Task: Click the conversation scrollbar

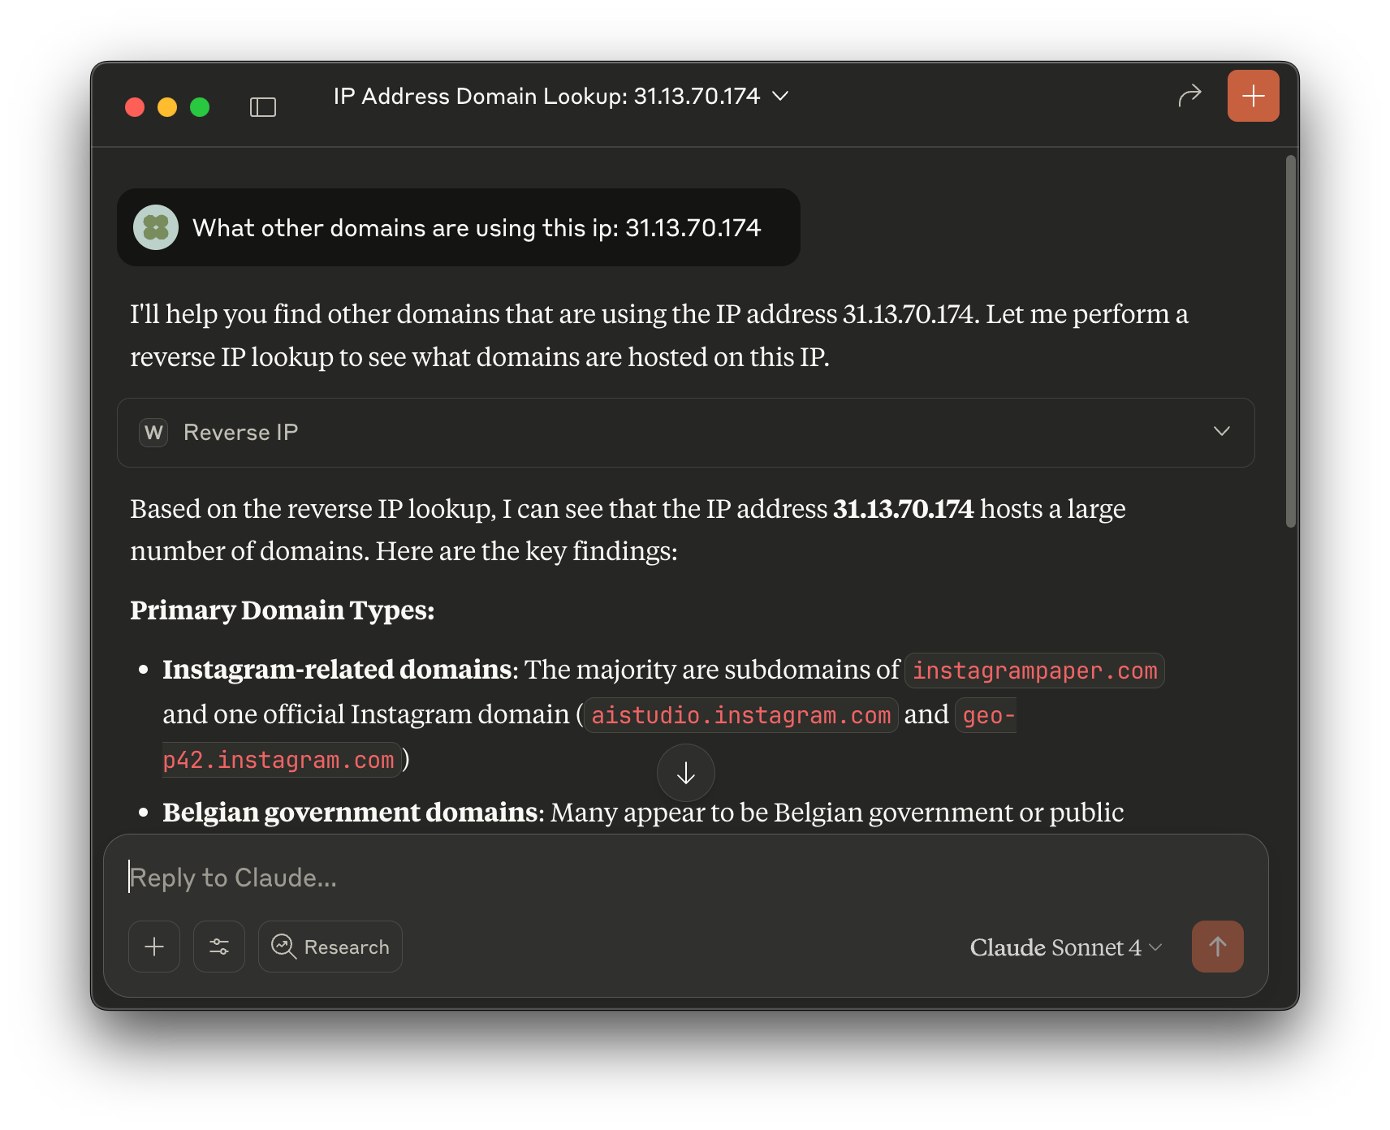Action: pos(1291,341)
